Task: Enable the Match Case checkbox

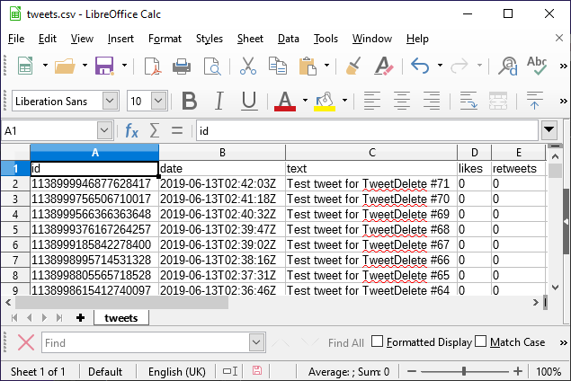Action: [481, 342]
